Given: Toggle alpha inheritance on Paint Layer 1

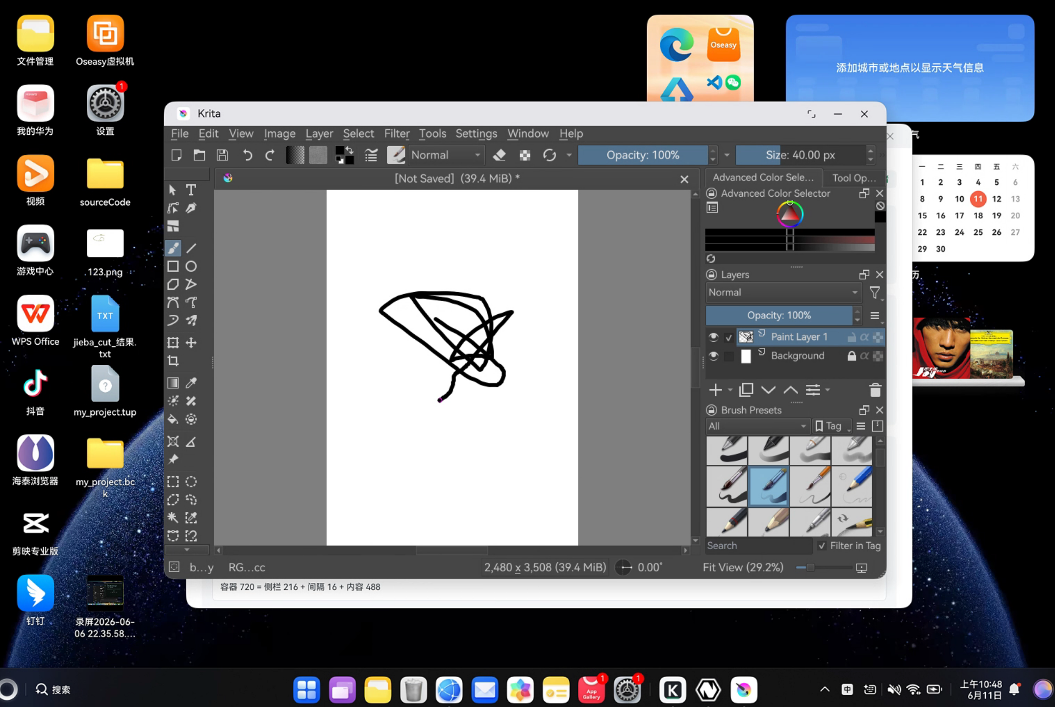Looking at the screenshot, I should tap(864, 337).
